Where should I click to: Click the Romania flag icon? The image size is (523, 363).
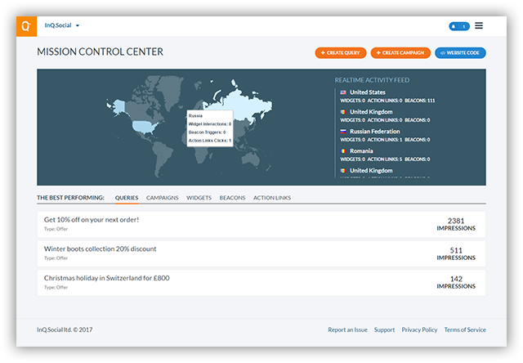click(x=343, y=151)
